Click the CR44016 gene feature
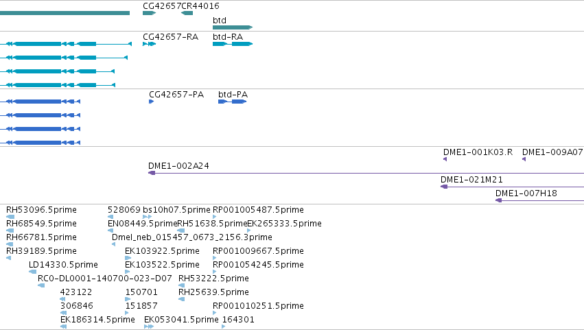The height and width of the screenshot is (330, 584). 187,13
